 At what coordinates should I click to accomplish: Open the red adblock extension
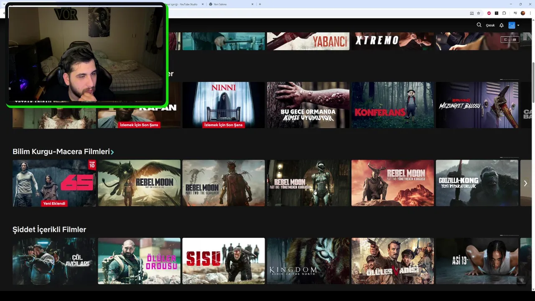489,13
